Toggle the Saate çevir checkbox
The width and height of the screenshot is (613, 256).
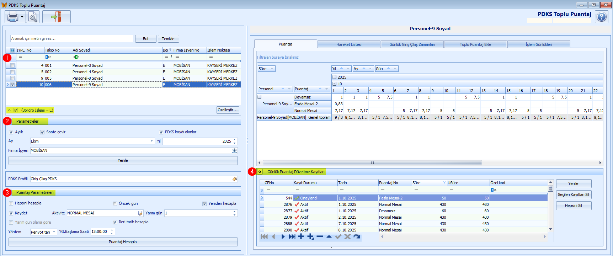(42, 132)
